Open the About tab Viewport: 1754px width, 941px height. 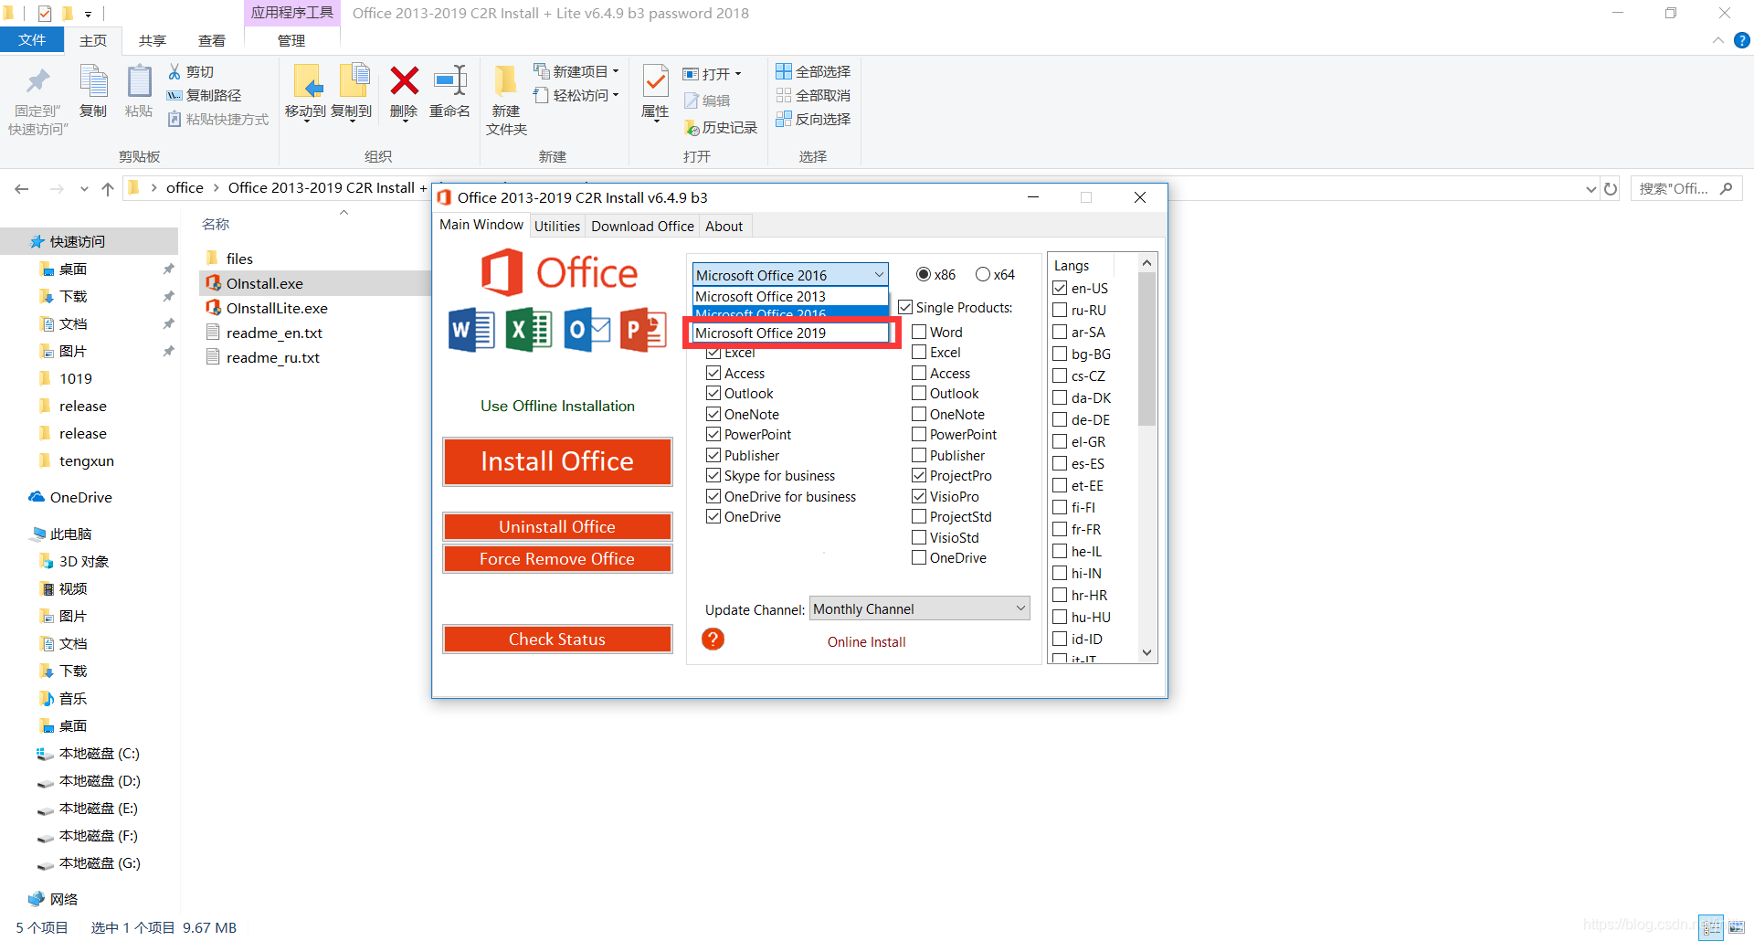(724, 226)
